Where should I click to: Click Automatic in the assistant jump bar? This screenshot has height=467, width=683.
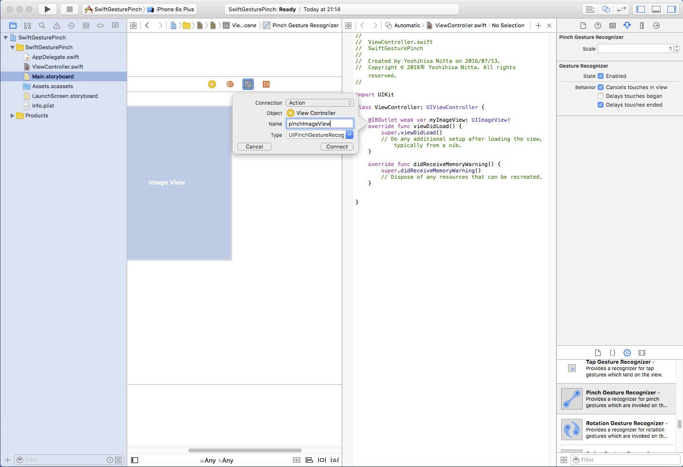(x=407, y=25)
